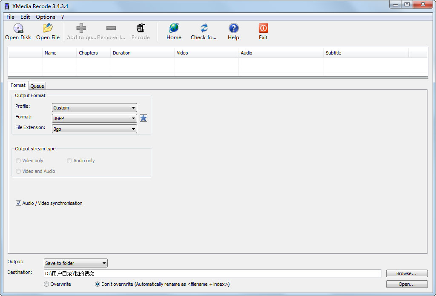Click the Check for updates icon
The height and width of the screenshot is (296, 436).
tap(204, 28)
